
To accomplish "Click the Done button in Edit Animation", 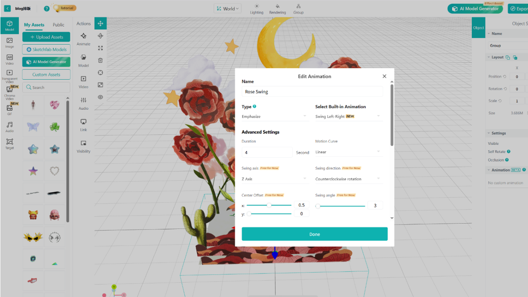I will click(314, 233).
